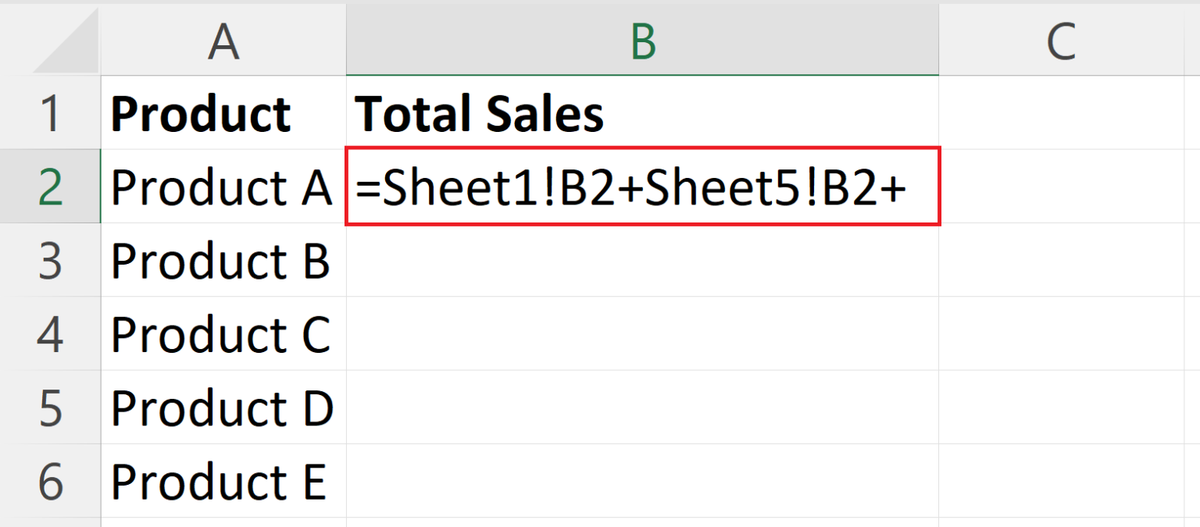Select the cell containing Product C

pyautogui.click(x=223, y=334)
